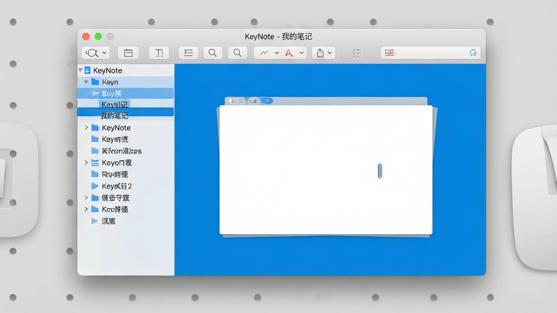Select the row ending in Icon and lips

coord(126,151)
